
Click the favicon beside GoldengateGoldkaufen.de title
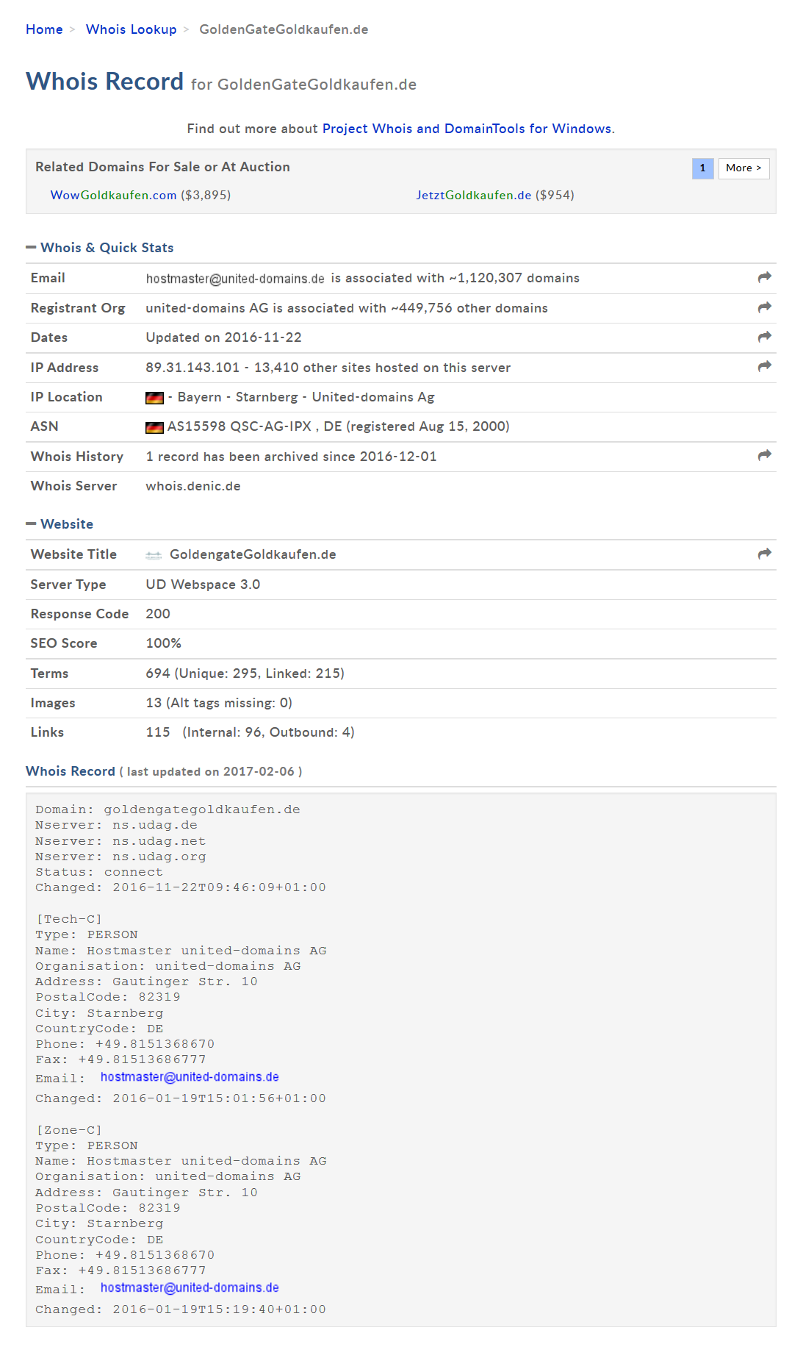[x=154, y=555]
